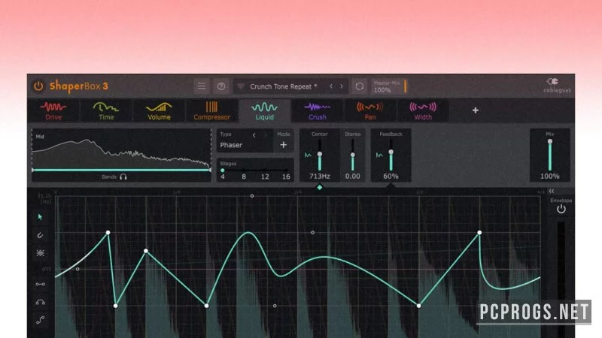Select the magnet snap tool
The height and width of the screenshot is (338, 602).
41,235
